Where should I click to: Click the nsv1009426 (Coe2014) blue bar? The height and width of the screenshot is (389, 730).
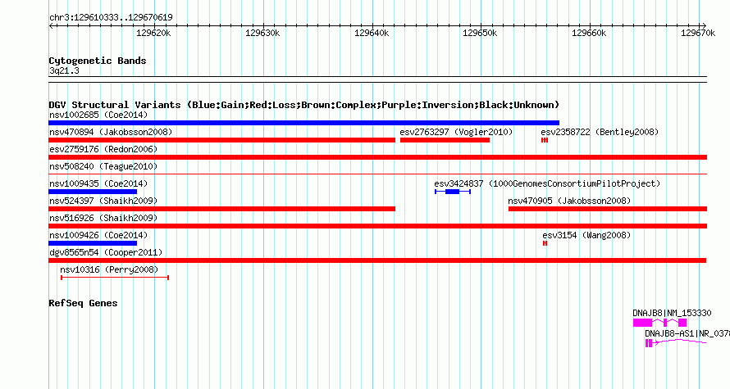(x=94, y=243)
